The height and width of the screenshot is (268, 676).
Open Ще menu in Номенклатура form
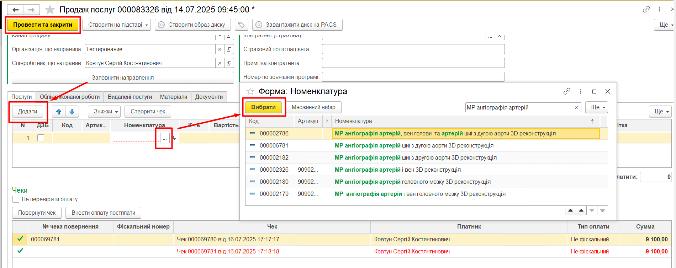tap(596, 107)
